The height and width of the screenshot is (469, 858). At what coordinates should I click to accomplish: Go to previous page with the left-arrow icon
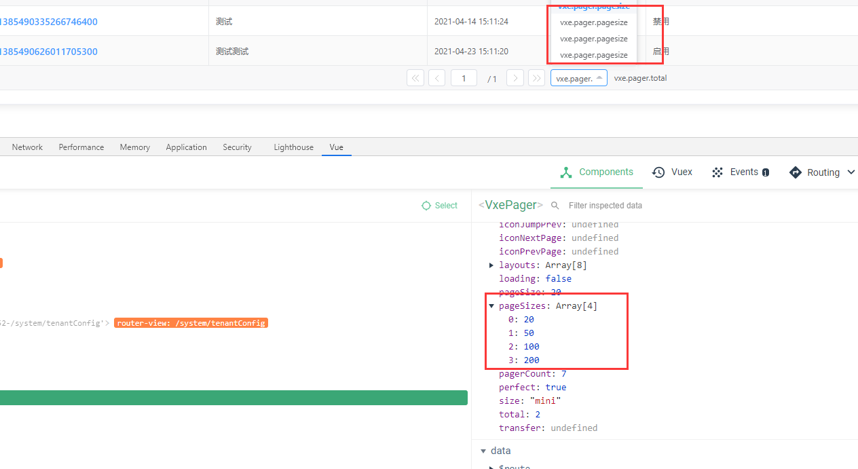pyautogui.click(x=436, y=77)
